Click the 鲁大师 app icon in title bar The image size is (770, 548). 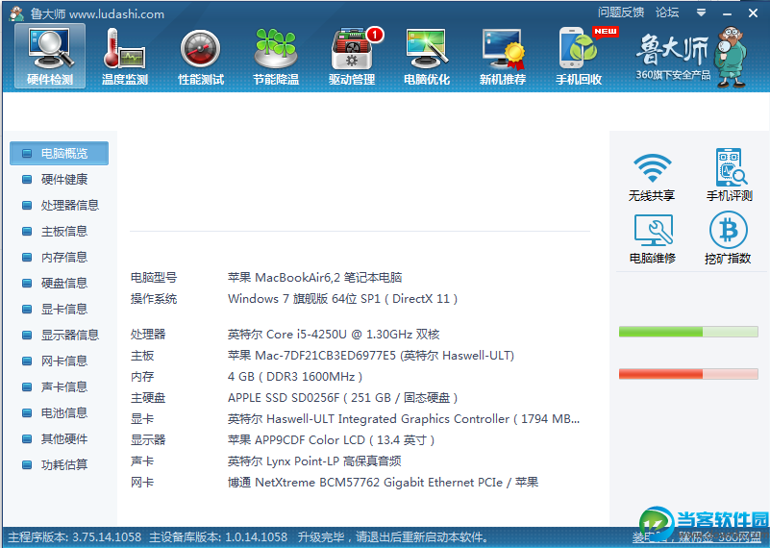(17, 13)
